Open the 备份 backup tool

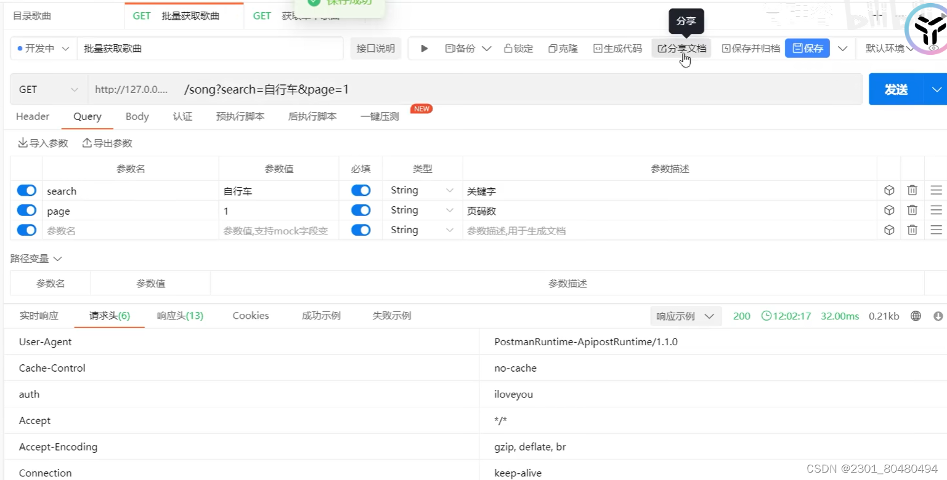pos(460,48)
